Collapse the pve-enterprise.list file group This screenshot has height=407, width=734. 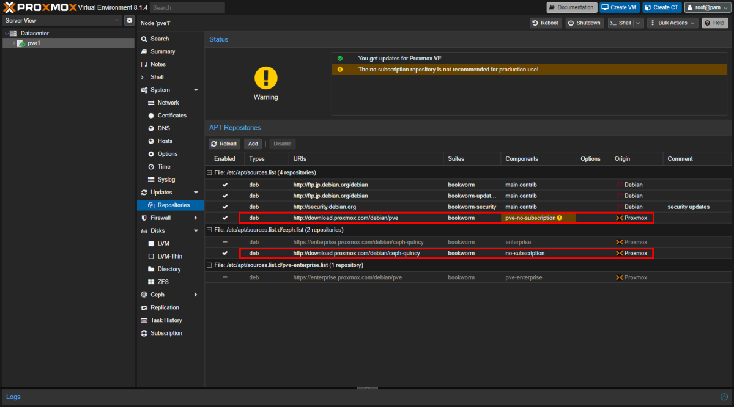pos(209,265)
